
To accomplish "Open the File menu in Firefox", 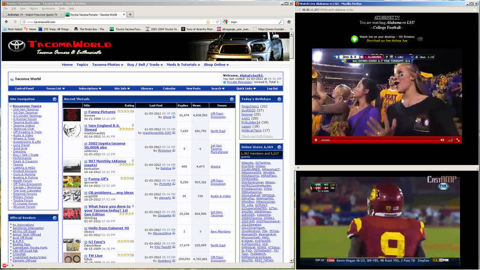I will [6, 8].
